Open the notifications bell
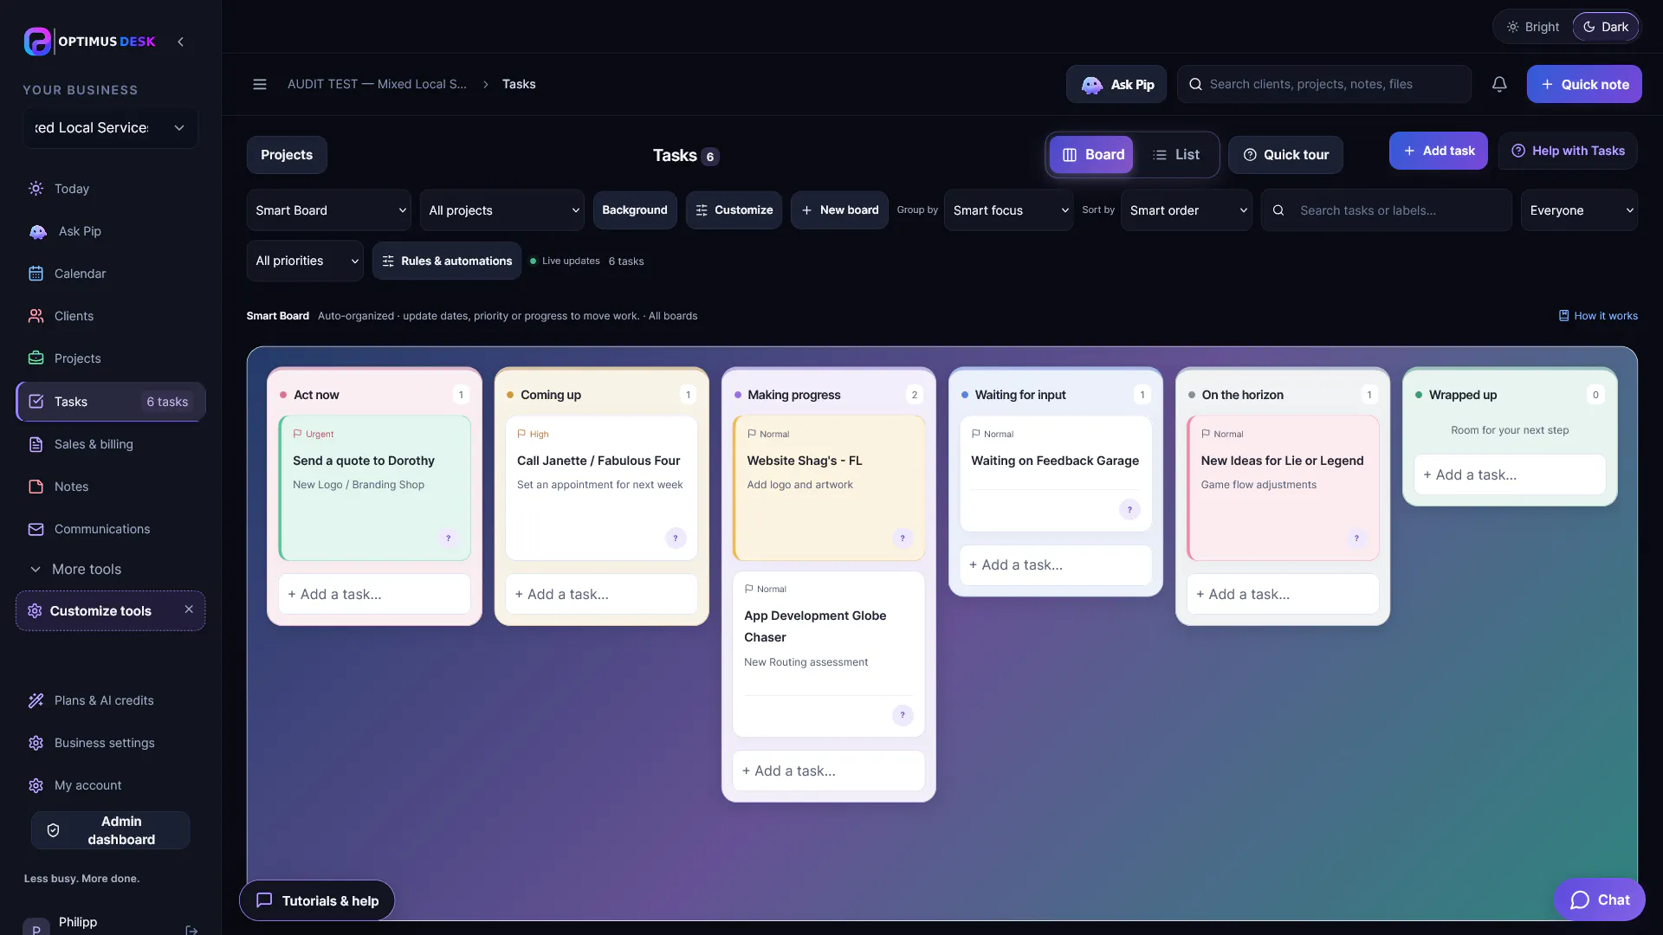The image size is (1663, 935). click(1499, 84)
